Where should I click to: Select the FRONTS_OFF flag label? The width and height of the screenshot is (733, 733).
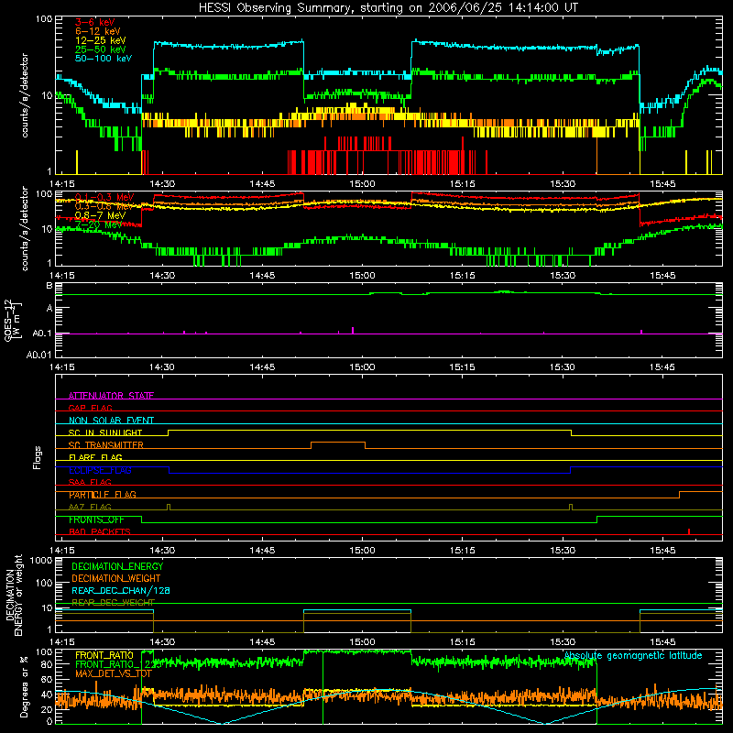(x=96, y=520)
